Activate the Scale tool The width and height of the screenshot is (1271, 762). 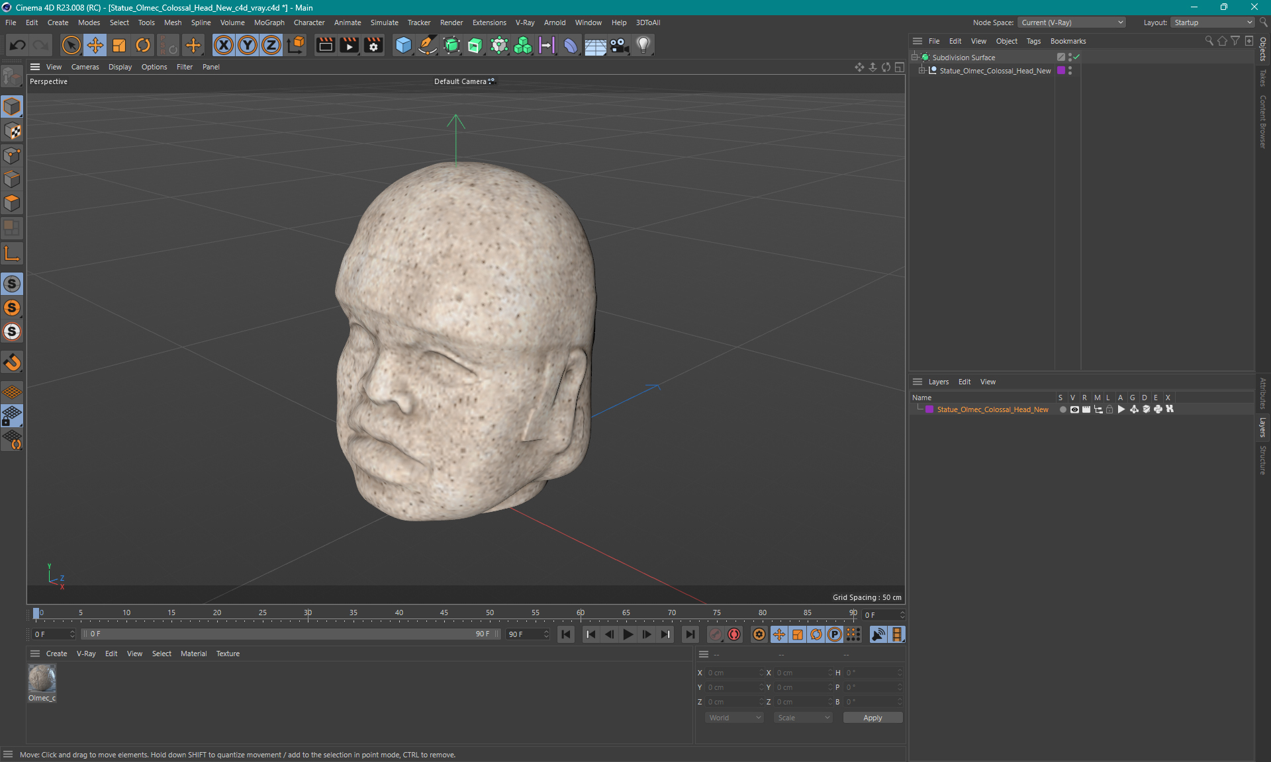click(x=119, y=45)
